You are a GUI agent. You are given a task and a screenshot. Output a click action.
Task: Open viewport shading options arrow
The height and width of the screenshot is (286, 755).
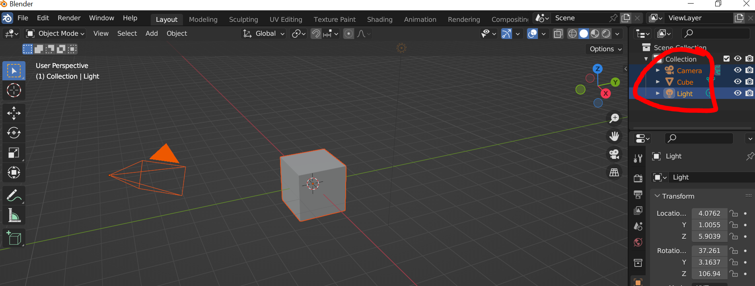point(617,34)
